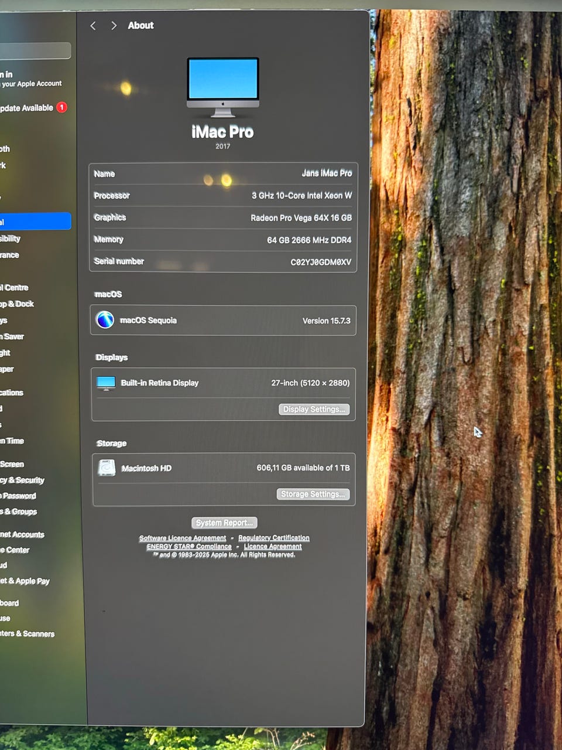The width and height of the screenshot is (562, 750).
Task: Click the processor value '3 GHz 10-Core Intel Xeon W'
Action: point(301,196)
